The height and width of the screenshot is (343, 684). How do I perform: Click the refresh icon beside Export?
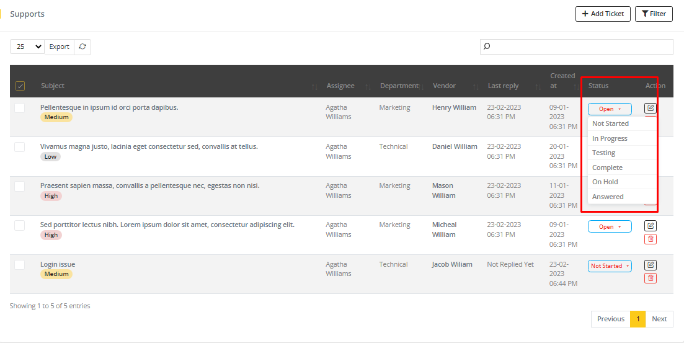tap(82, 47)
